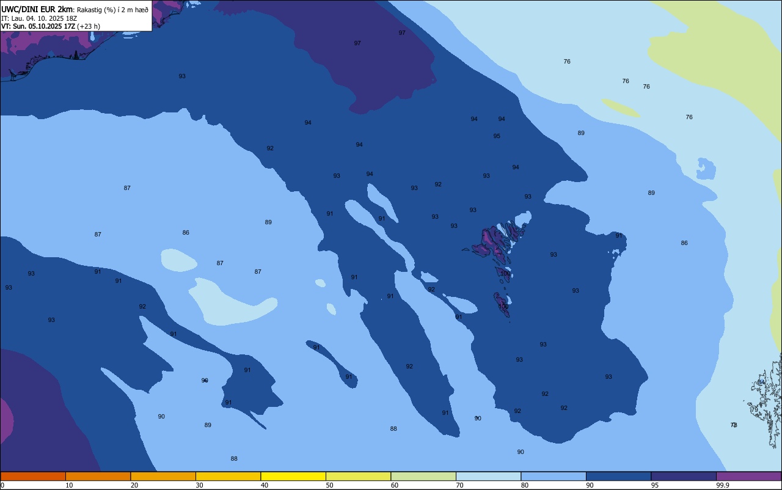The width and height of the screenshot is (782, 490).
Task: Click the legend tick label 50
Action: coord(329,485)
